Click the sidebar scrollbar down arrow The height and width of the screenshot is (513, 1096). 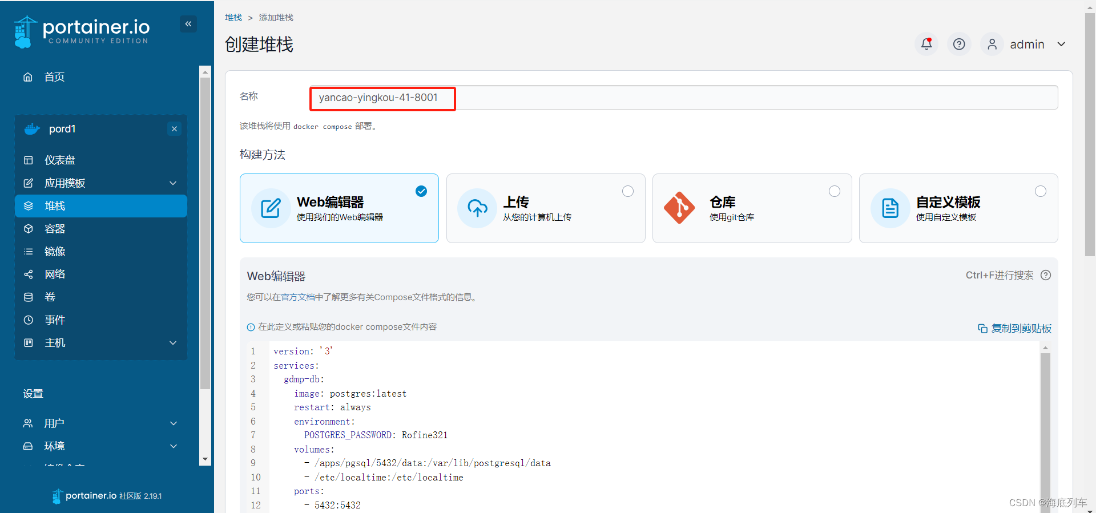(205, 459)
